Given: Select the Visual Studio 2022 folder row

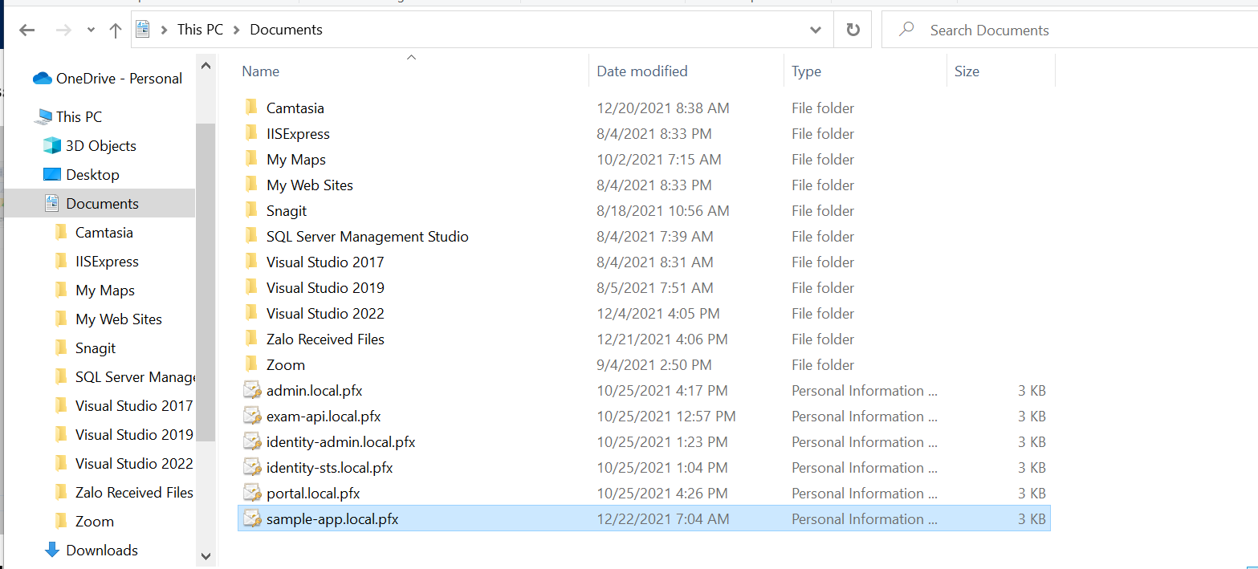Looking at the screenshot, I should (x=325, y=314).
